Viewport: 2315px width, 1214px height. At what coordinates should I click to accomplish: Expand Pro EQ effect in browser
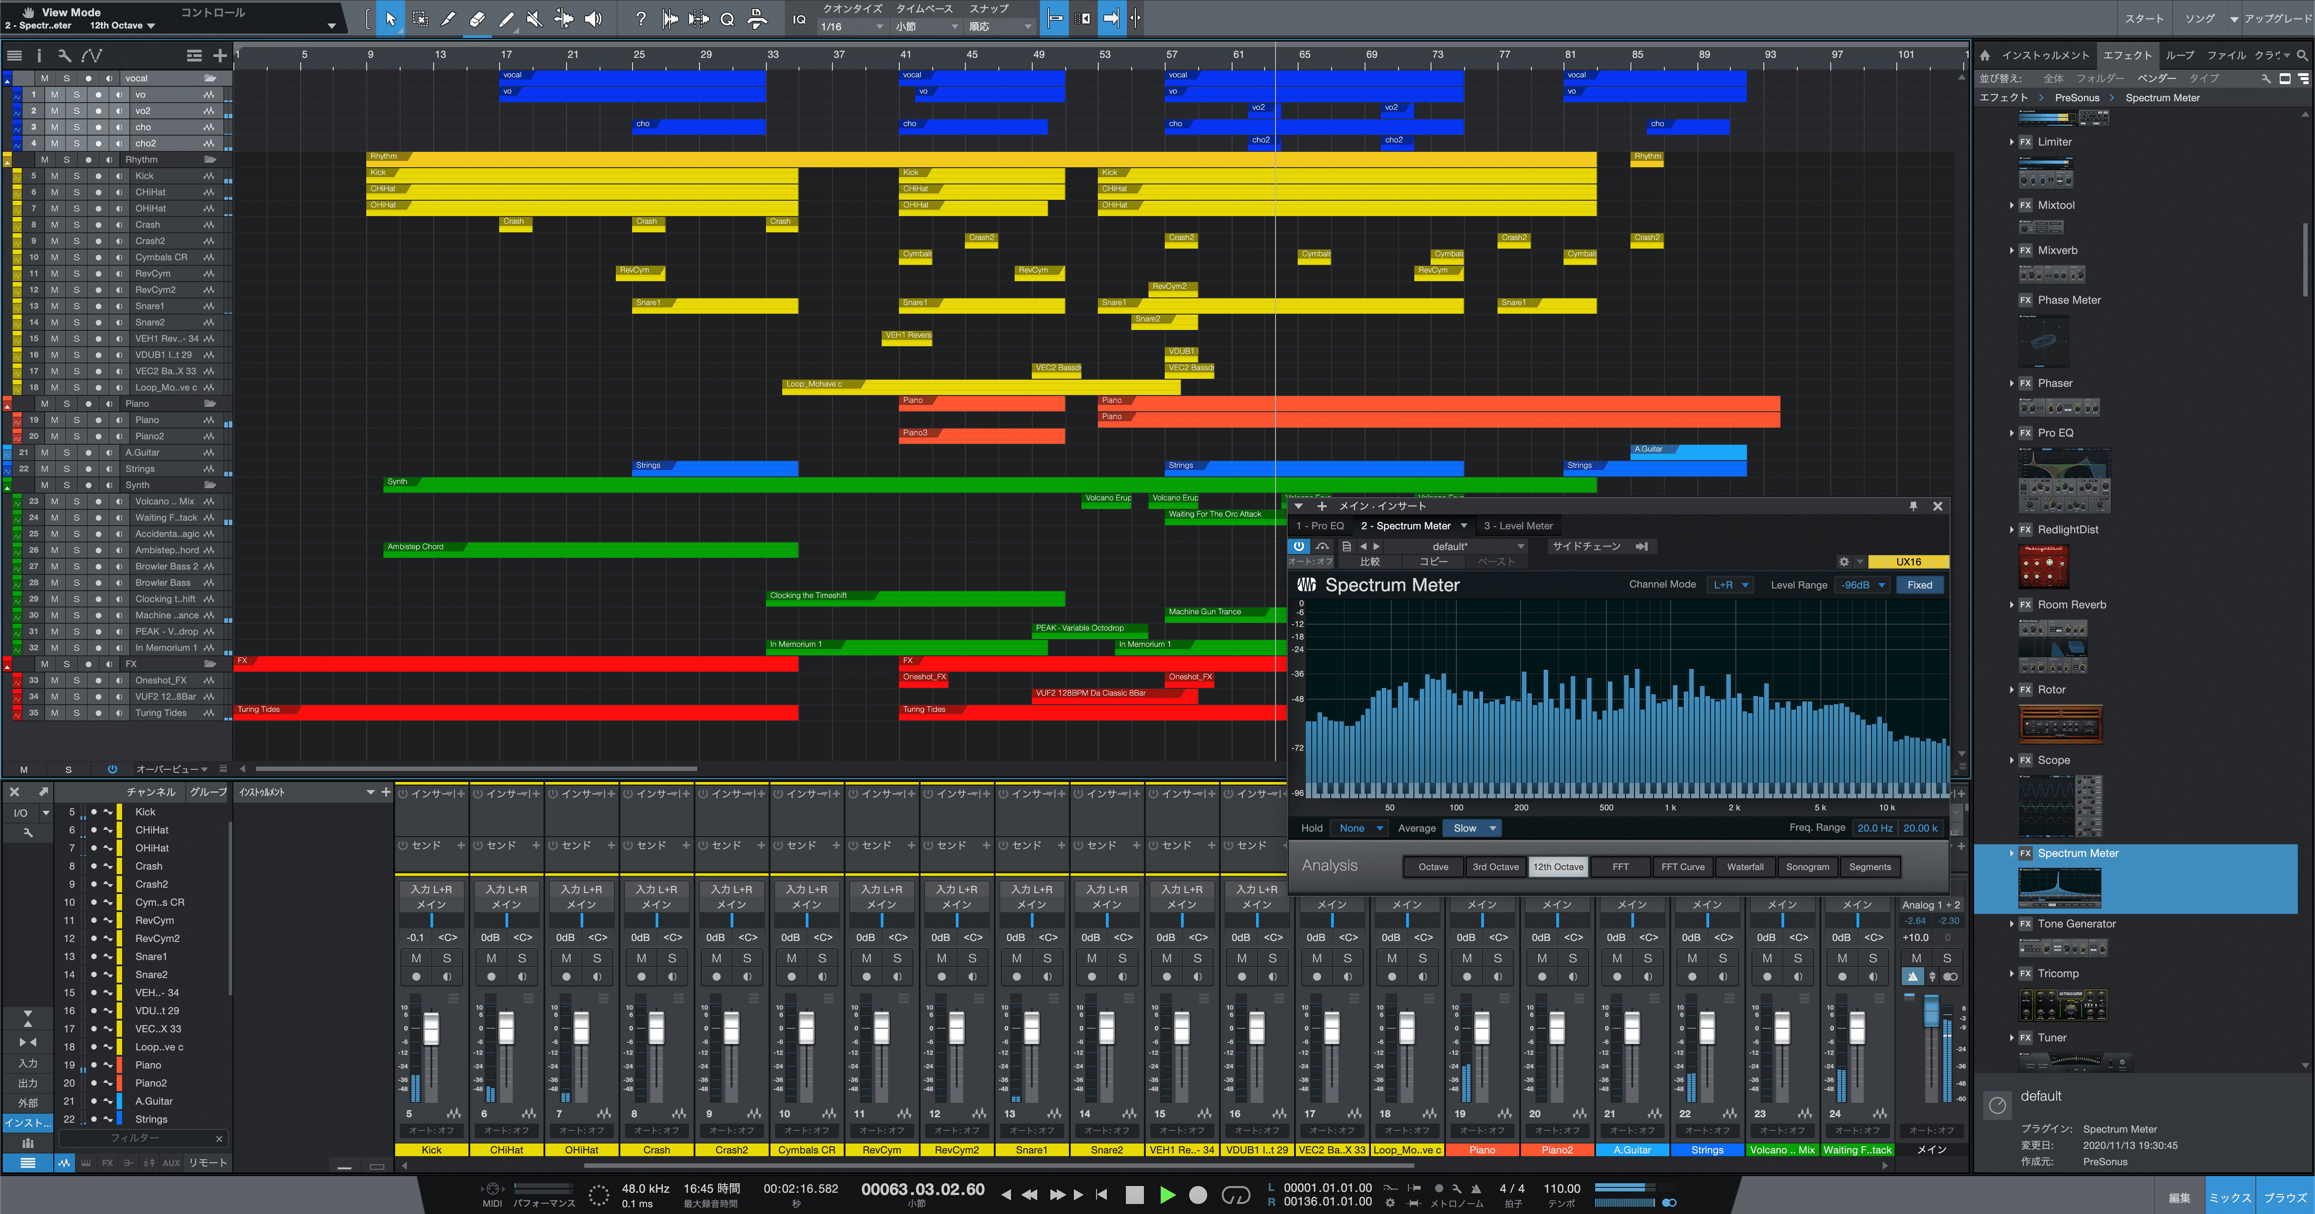(2011, 433)
